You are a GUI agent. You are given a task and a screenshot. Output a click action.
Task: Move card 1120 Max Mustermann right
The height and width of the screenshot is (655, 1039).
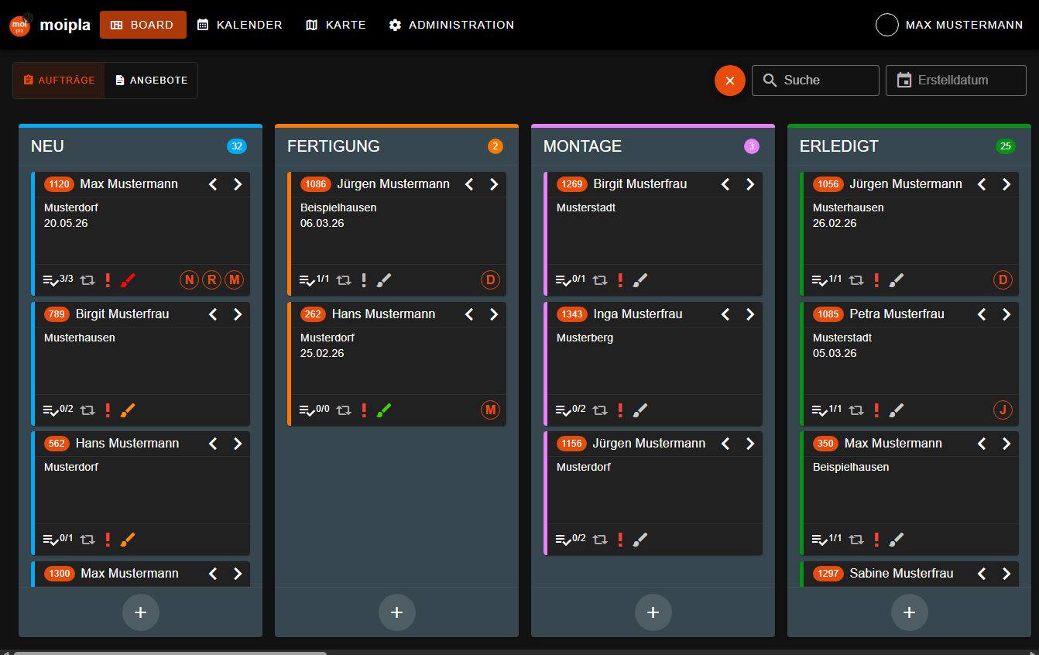pyautogui.click(x=238, y=184)
